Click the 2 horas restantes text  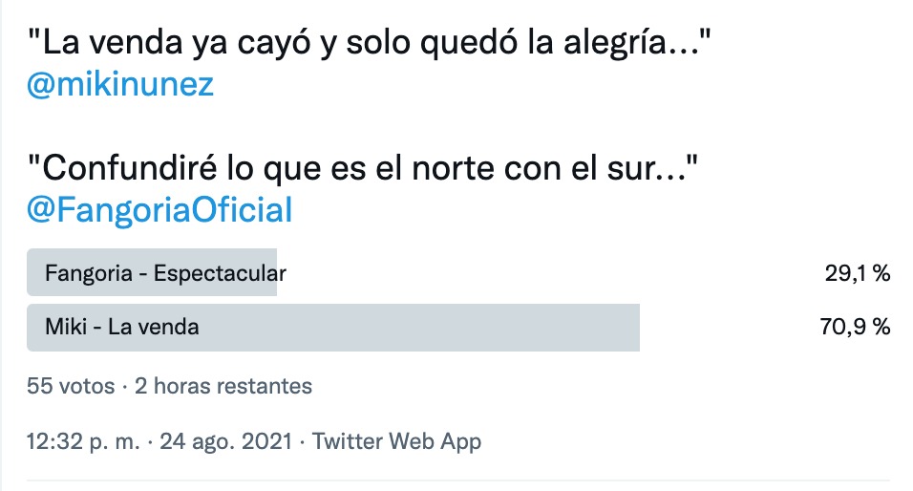coord(223,386)
